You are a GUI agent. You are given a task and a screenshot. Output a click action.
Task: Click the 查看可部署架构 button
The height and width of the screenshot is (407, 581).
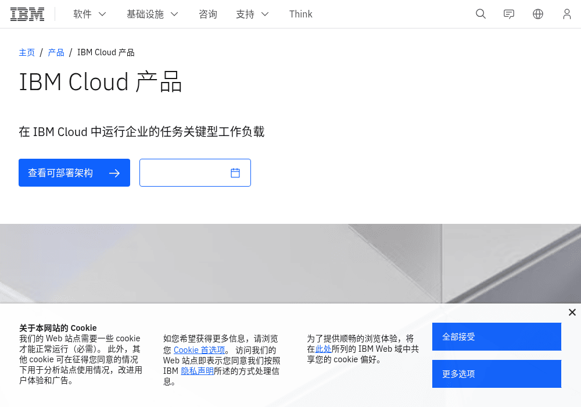pos(74,173)
